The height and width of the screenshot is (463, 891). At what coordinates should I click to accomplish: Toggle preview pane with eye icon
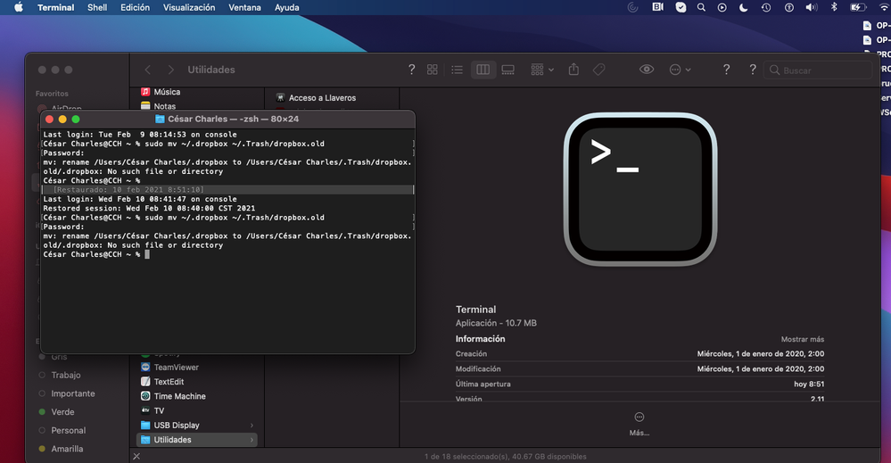click(x=647, y=70)
